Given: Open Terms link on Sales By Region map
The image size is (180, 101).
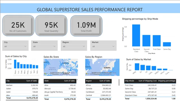Looking at the screenshot, I should click(x=114, y=73).
